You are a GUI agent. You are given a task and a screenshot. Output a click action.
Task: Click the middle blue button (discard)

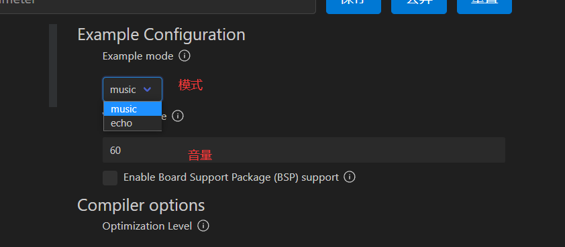[x=419, y=5]
